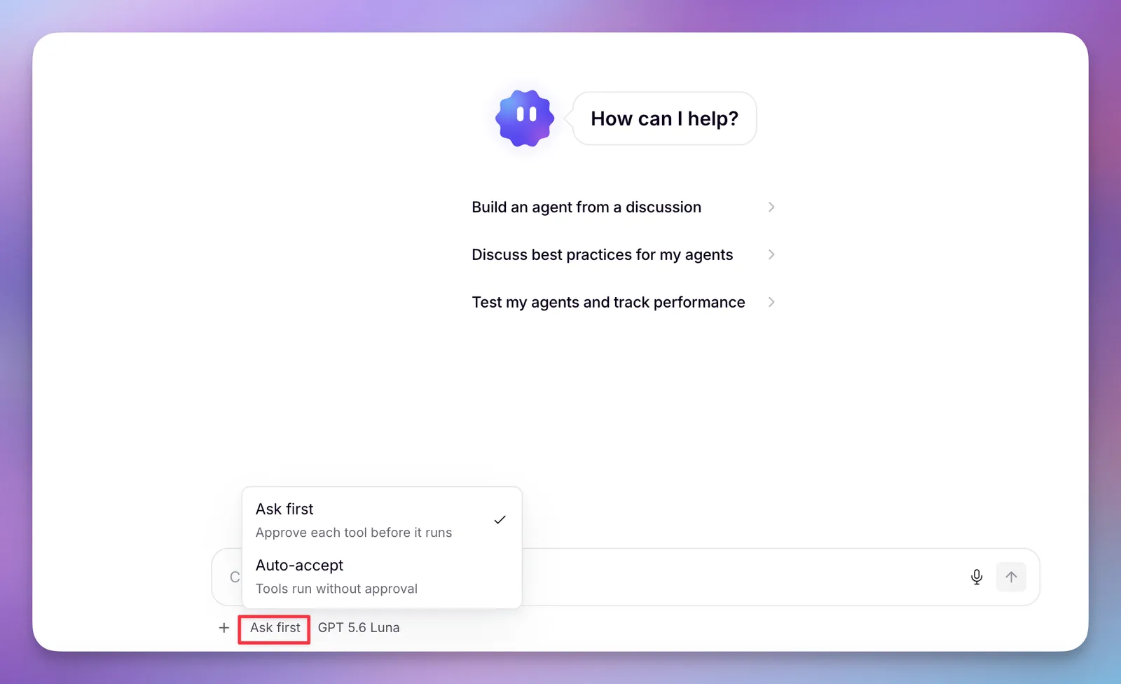Choose Build an agent from a discussion

coord(624,207)
